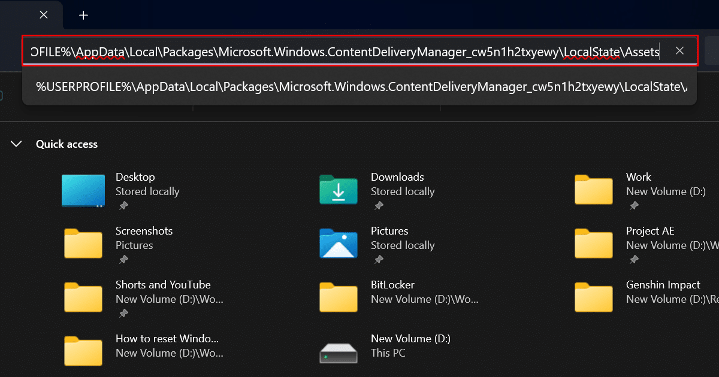719x377 pixels.
Task: Open a new File Explorer tab
Action: [83, 15]
